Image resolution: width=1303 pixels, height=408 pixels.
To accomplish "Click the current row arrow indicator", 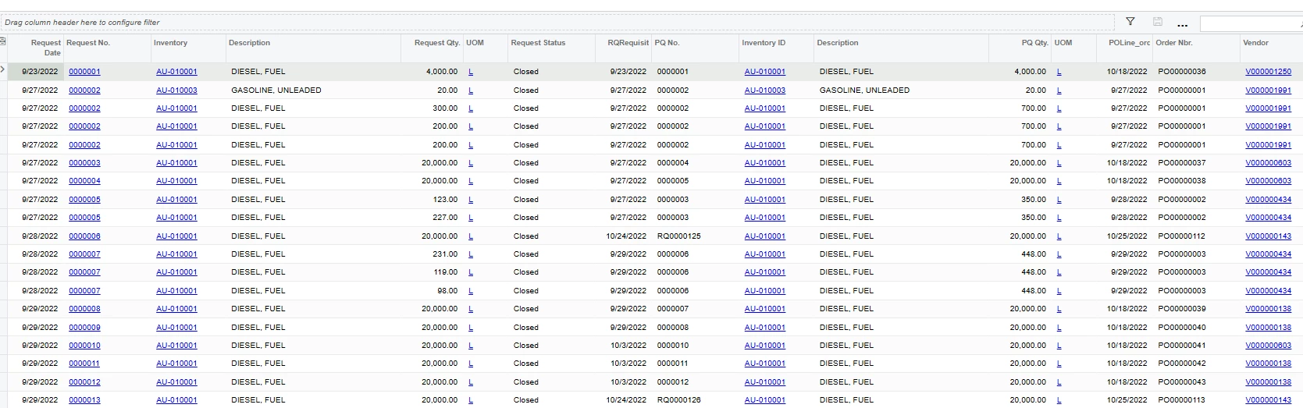I will click(3, 71).
